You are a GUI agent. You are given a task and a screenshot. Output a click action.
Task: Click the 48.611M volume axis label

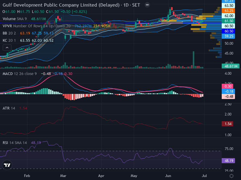tap(230, 66)
